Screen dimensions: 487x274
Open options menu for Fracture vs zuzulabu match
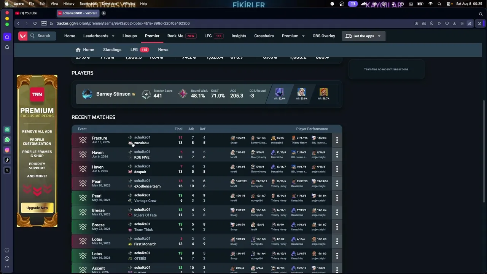pos(337,140)
